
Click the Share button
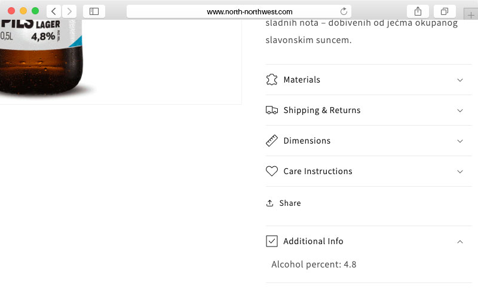click(x=284, y=203)
